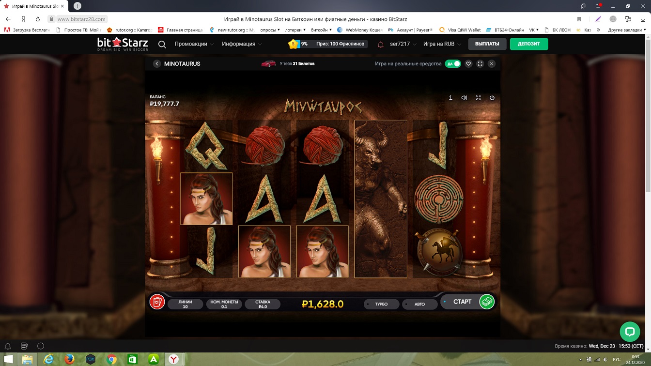The width and height of the screenshot is (651, 366).
Task: Open File Explorer from the taskbar
Action: [x=28, y=359]
